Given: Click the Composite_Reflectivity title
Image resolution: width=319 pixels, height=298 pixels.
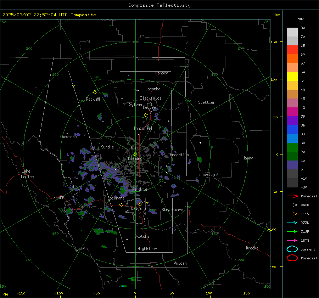Looking at the screenshot, I should point(159,5).
